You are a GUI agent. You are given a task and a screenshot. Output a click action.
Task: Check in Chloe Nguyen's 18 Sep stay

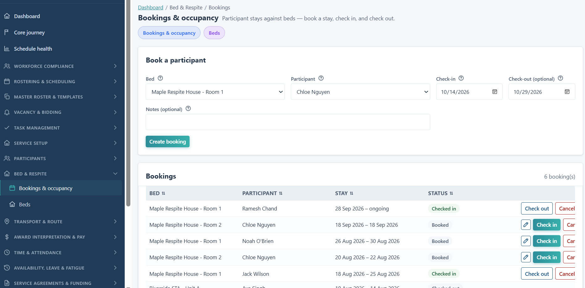point(546,225)
